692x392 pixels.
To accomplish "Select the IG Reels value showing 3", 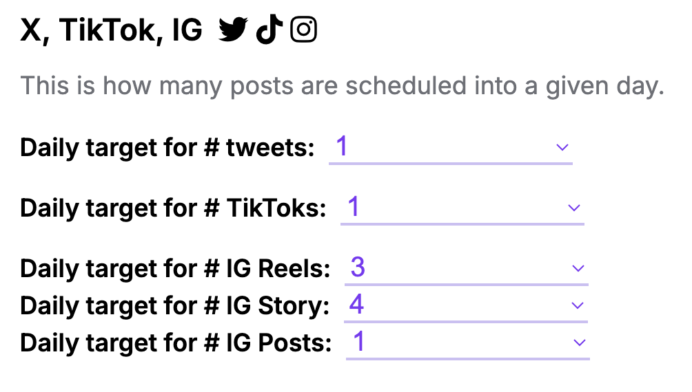I will 358,268.
